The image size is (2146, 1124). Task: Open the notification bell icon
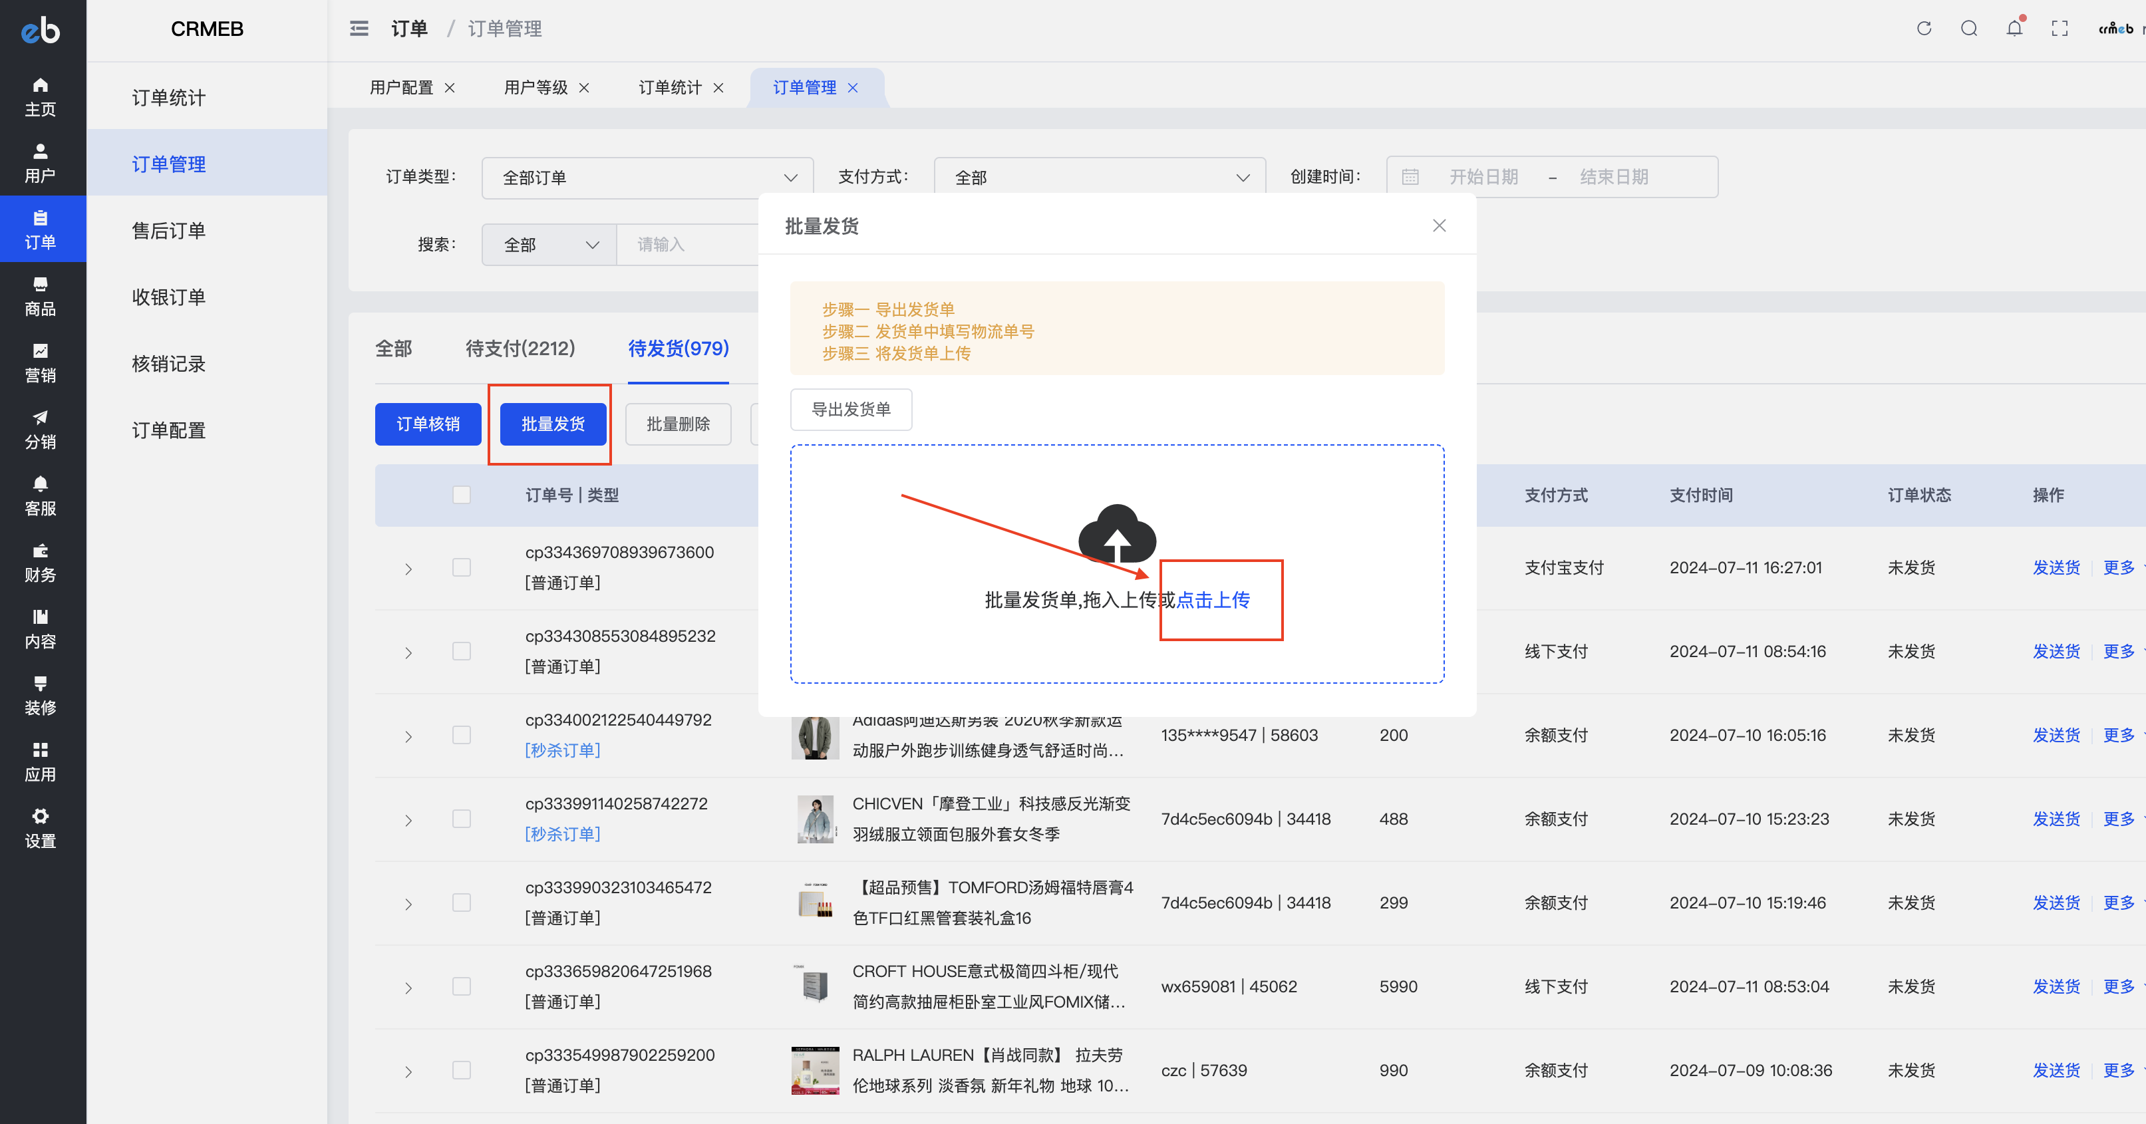click(x=2014, y=29)
